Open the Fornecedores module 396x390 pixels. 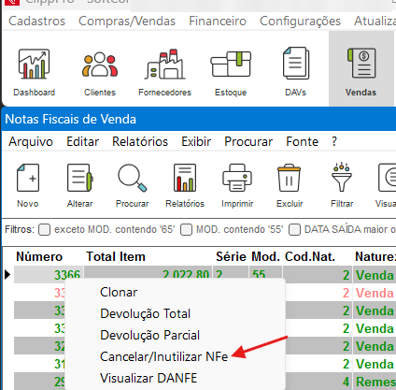point(164,72)
